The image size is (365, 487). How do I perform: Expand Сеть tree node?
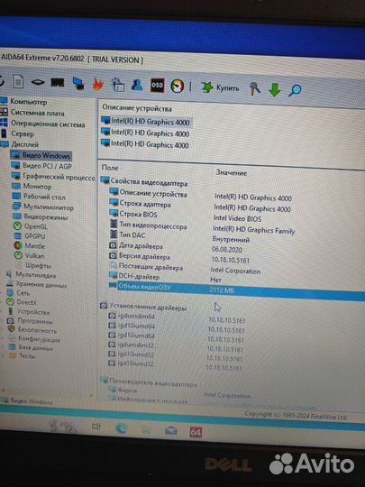[23, 293]
